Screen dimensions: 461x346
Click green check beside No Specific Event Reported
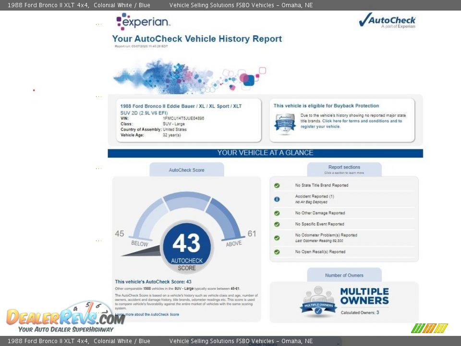(277, 224)
